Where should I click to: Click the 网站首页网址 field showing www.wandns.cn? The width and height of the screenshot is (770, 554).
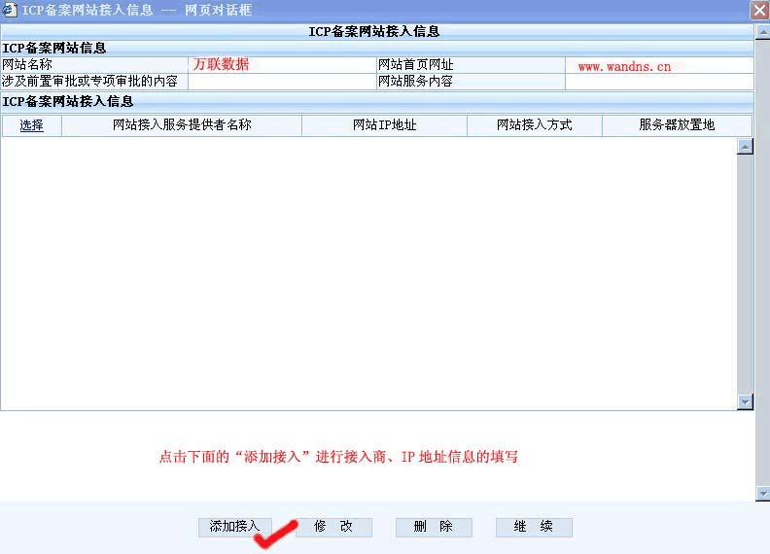(x=658, y=66)
